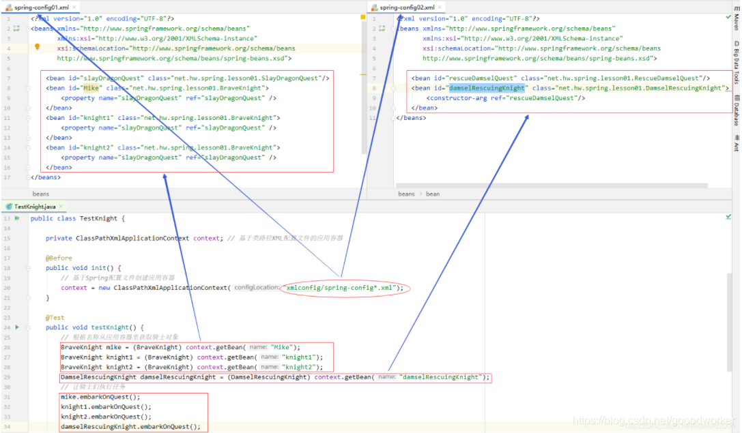This screenshot has width=742, height=433.
Task: Open the Big Data Tools panel
Action: click(737, 63)
